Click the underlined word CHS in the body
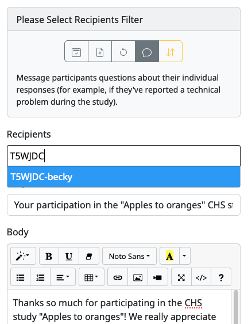The height and width of the screenshot is (324, 248). click(193, 303)
